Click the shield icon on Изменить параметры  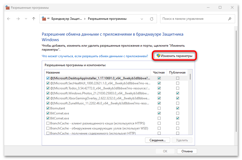coord(158,56)
